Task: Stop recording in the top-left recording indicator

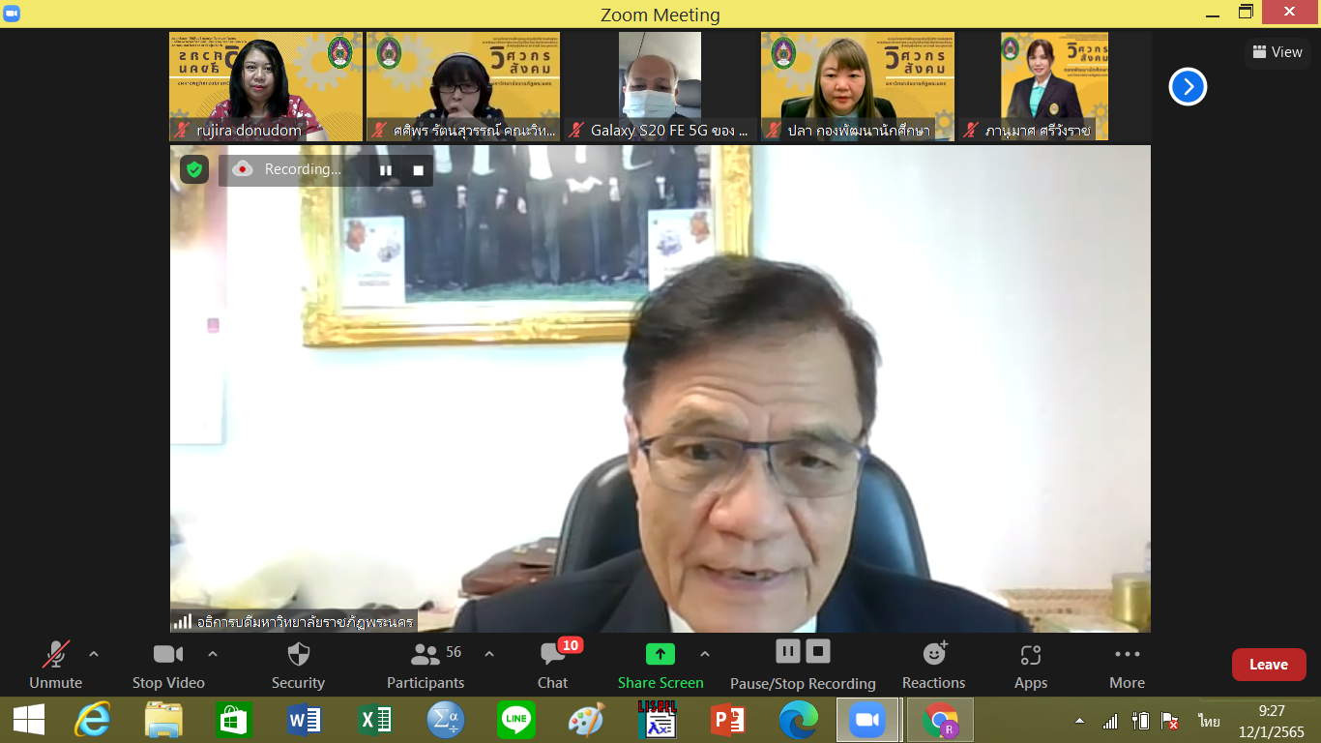Action: [419, 170]
